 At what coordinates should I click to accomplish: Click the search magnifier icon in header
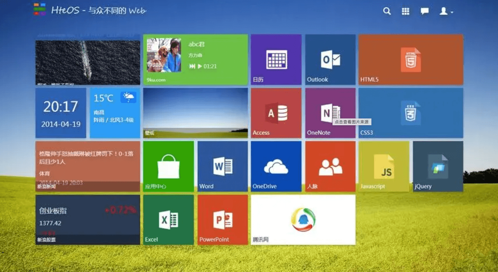387,11
